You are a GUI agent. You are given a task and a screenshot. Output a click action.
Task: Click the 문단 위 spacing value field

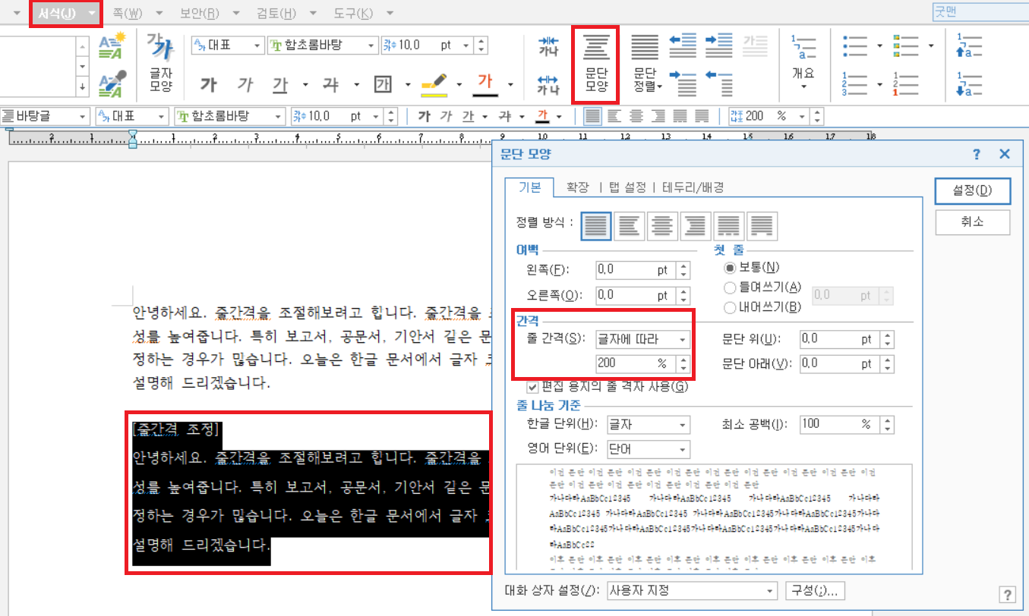point(839,339)
